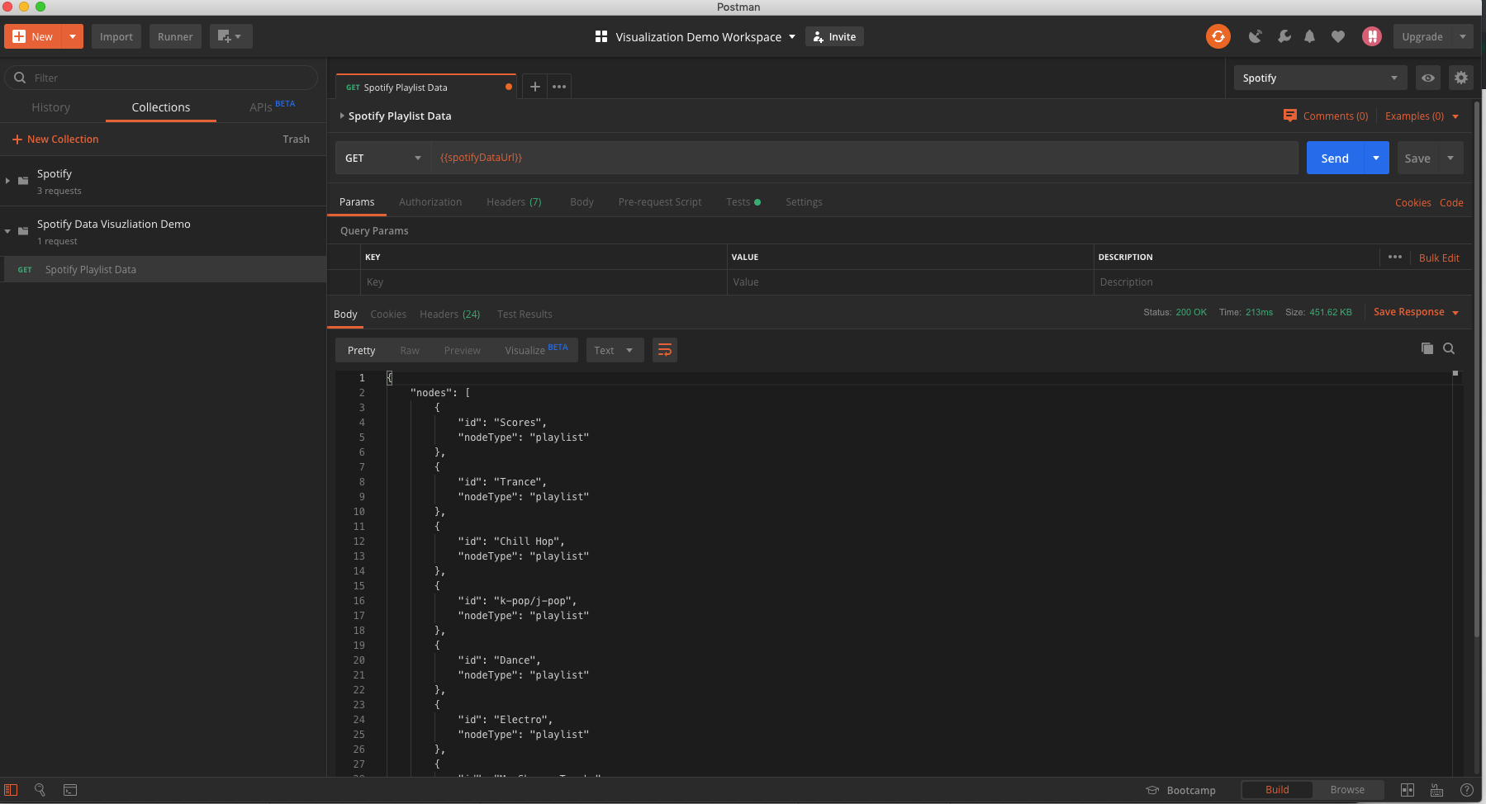Toggle the line wrap icon in the response
Screen dimensions: 1486x804
click(665, 350)
